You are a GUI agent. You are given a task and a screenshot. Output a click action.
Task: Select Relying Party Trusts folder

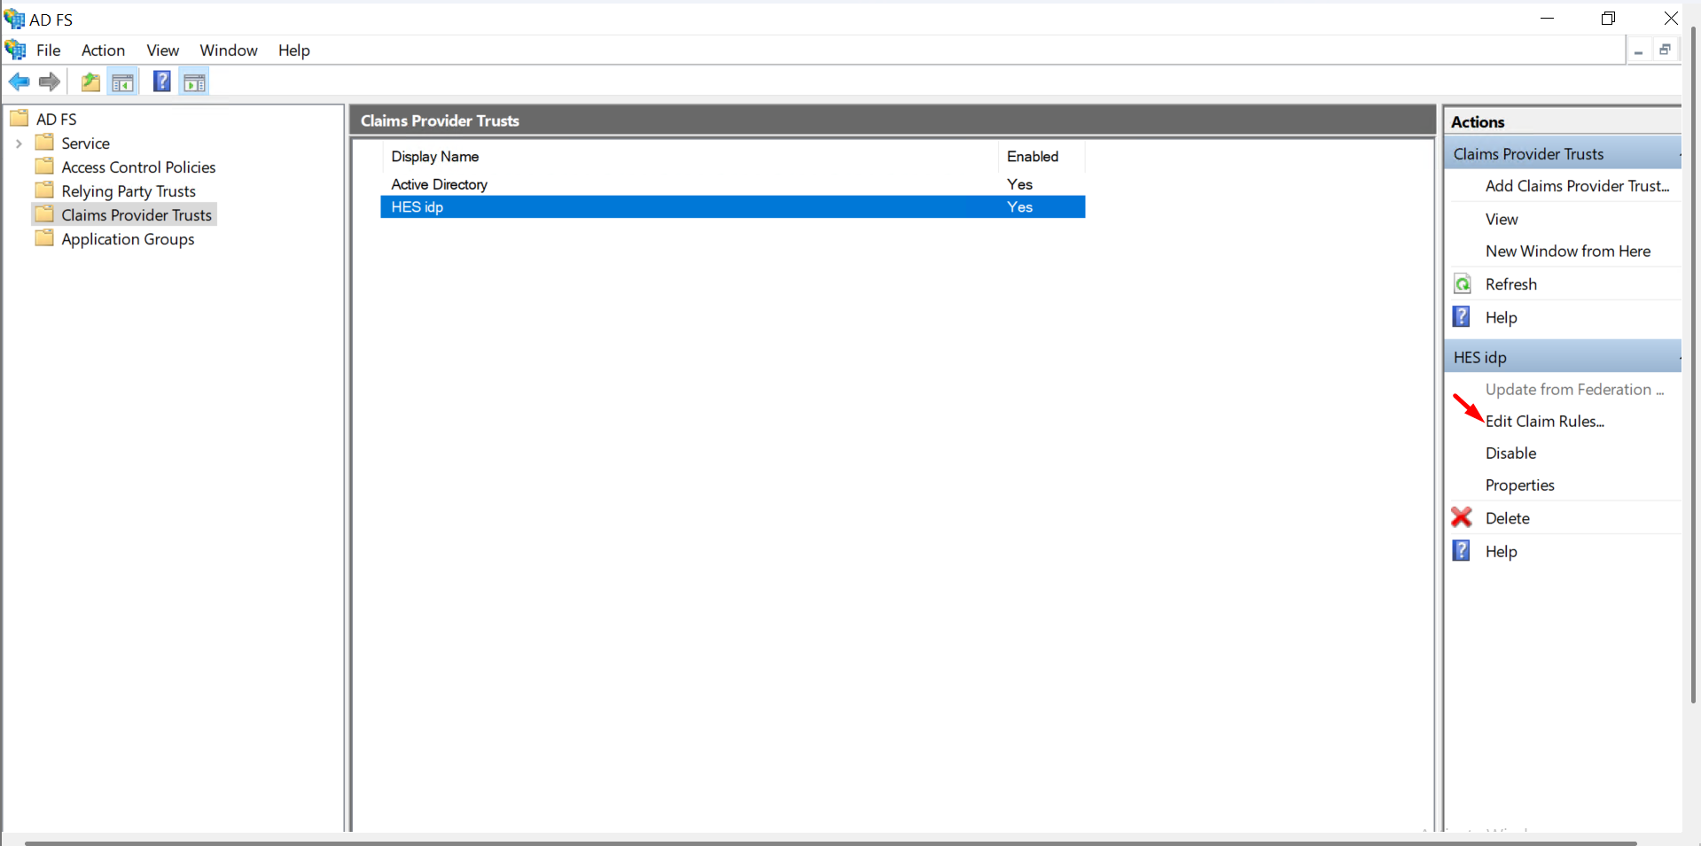coord(129,191)
